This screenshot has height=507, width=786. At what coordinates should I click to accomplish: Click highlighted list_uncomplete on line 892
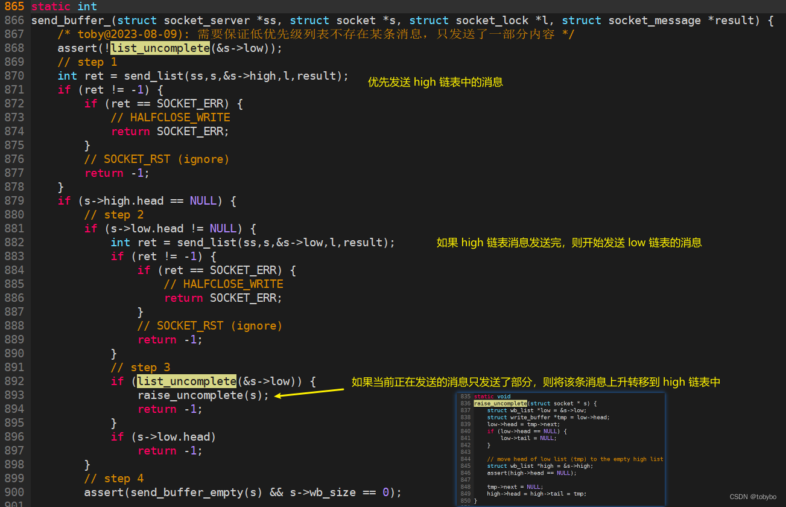(x=187, y=381)
